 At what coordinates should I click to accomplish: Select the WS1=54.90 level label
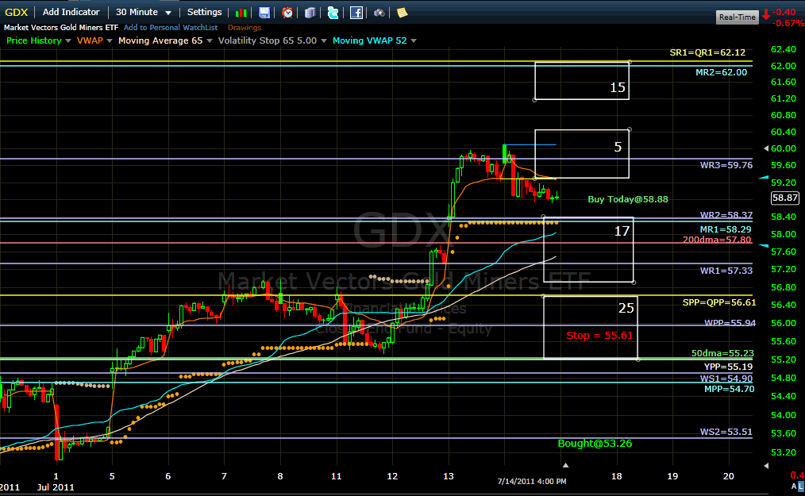726,379
